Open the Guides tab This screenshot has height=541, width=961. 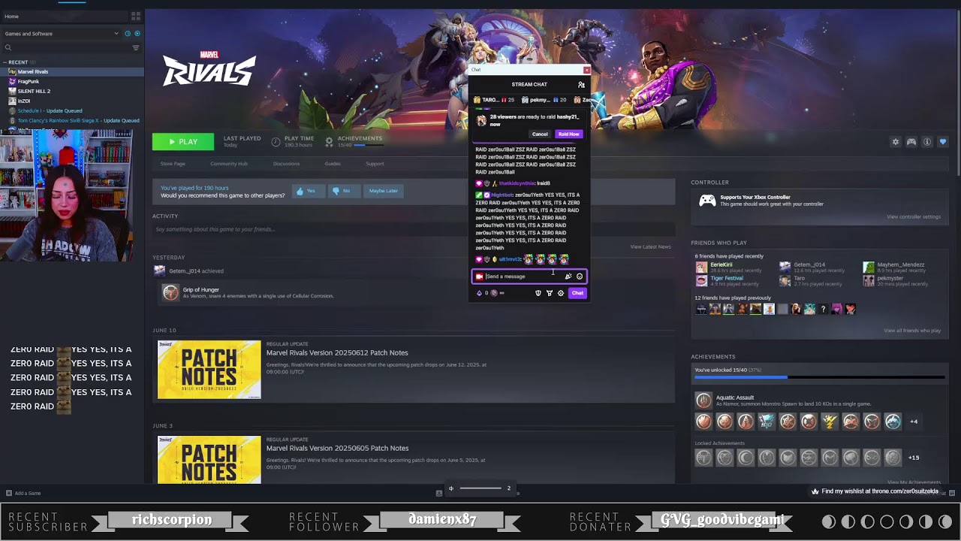(x=333, y=164)
